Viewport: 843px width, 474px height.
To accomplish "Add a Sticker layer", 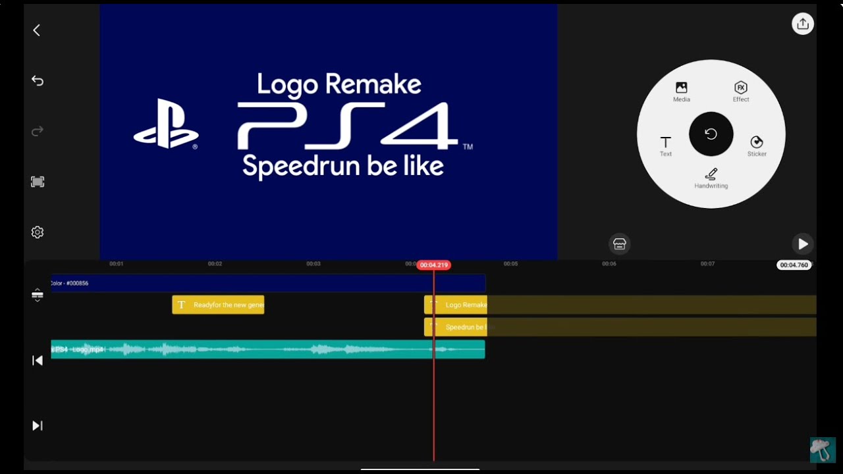I will tap(757, 146).
